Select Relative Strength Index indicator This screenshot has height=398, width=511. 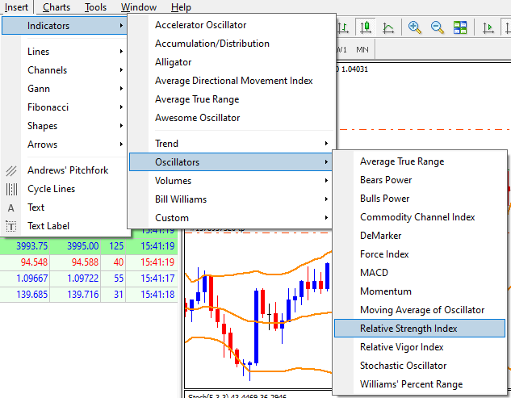tap(408, 329)
